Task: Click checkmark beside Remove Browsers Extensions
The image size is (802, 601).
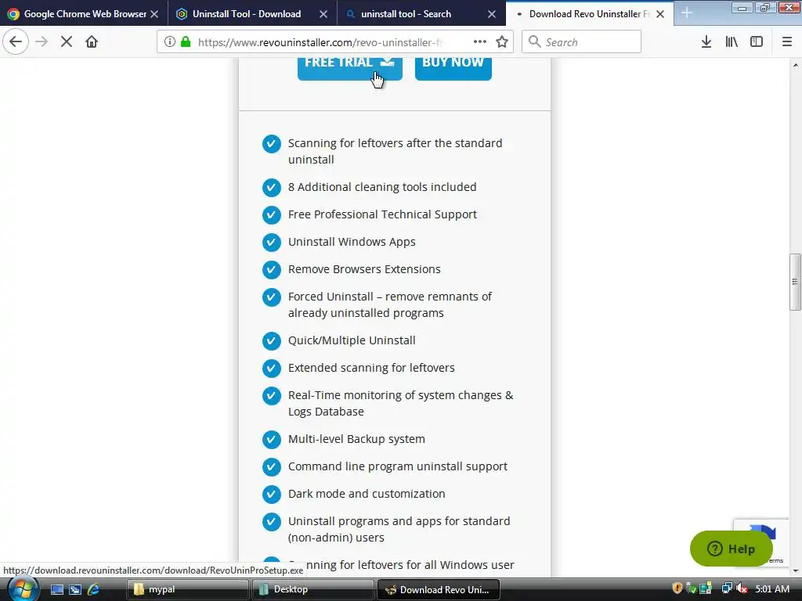Action: (x=272, y=270)
